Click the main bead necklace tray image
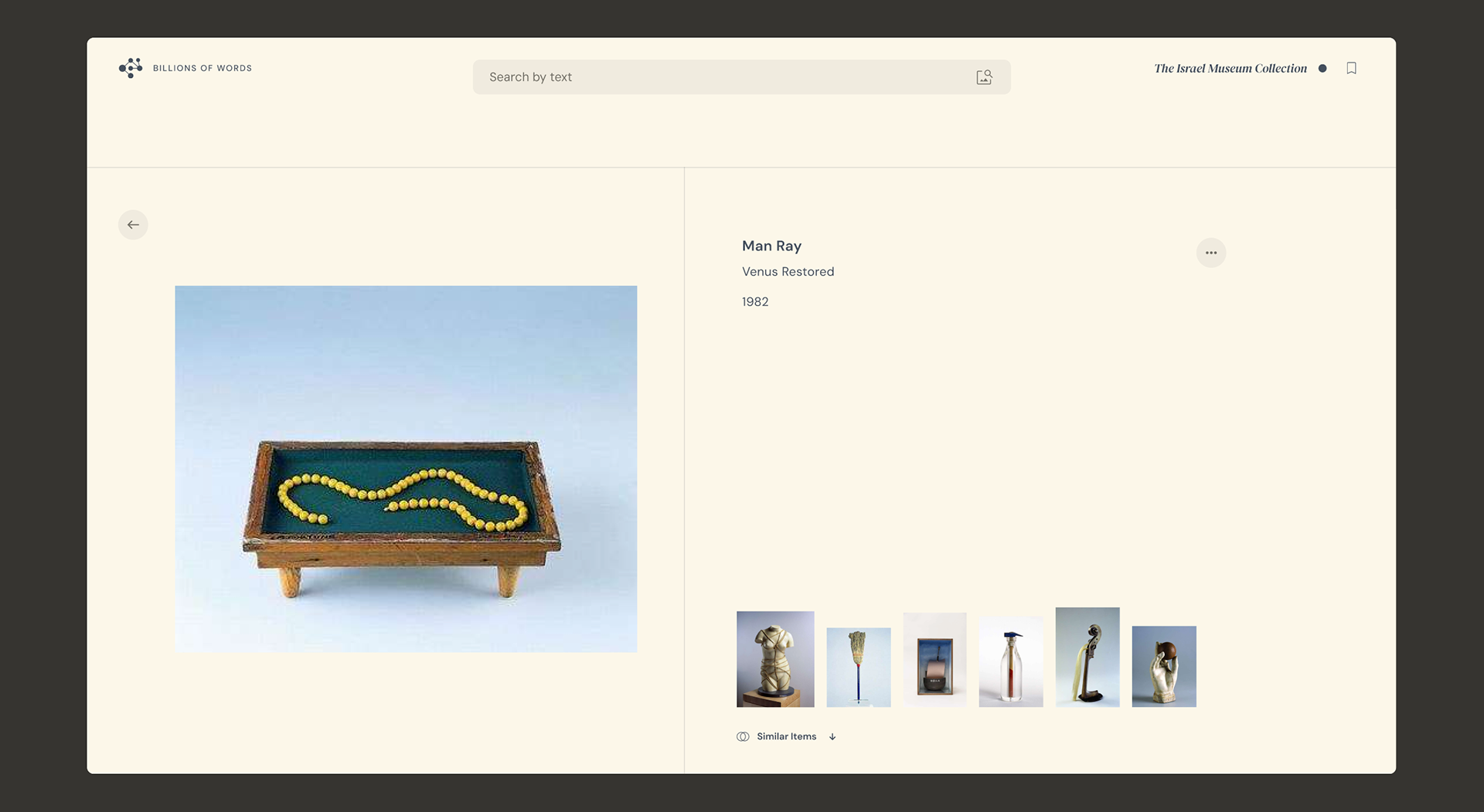Viewport: 1484px width, 812px height. [406, 469]
